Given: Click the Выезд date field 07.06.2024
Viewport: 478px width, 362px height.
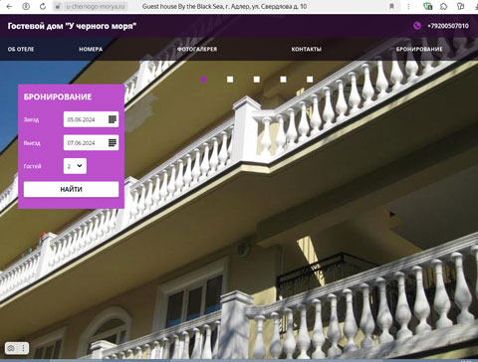Looking at the screenshot, I should click(91, 142).
